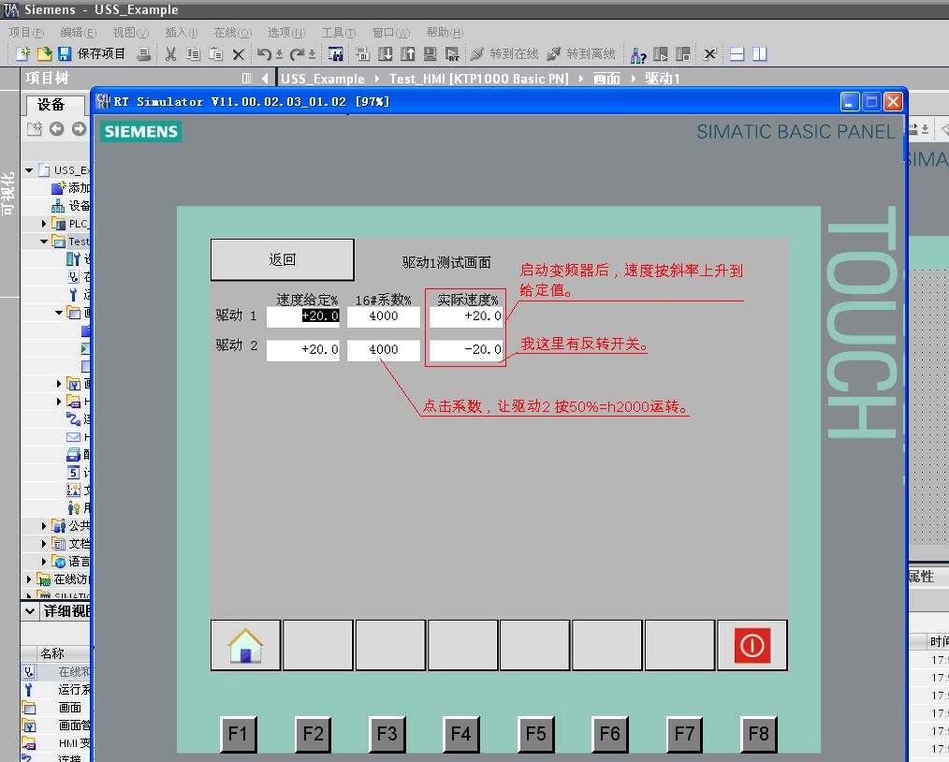This screenshot has width=949, height=762.
Task: Open the 在线(O) menu
Action: pyautogui.click(x=232, y=32)
